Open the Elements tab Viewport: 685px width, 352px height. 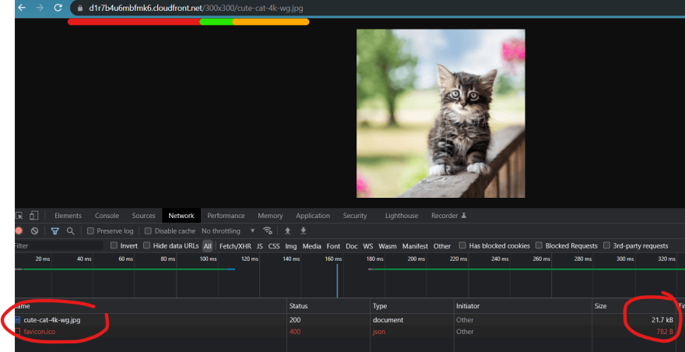click(68, 216)
